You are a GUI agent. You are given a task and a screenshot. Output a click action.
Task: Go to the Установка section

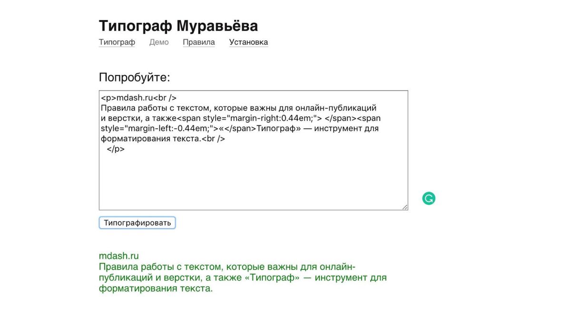click(x=248, y=42)
